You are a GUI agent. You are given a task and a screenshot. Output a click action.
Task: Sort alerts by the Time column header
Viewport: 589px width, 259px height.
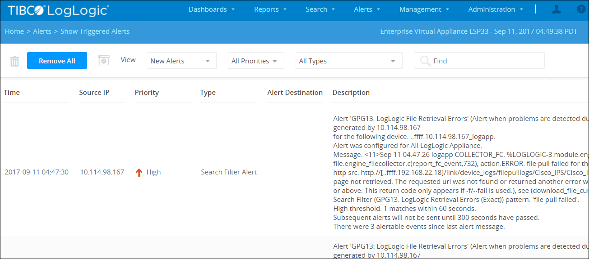(12, 93)
